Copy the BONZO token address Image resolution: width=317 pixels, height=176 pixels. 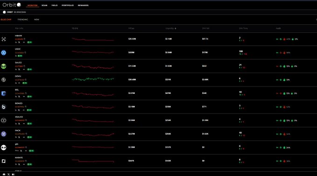pyautogui.click(x=26, y=107)
